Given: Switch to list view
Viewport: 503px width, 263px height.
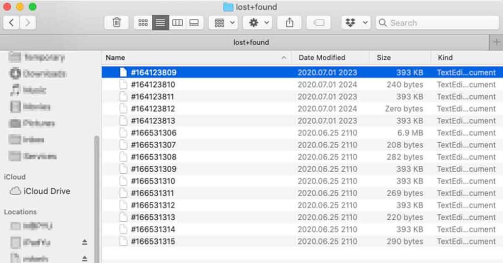Looking at the screenshot, I should coord(160,23).
